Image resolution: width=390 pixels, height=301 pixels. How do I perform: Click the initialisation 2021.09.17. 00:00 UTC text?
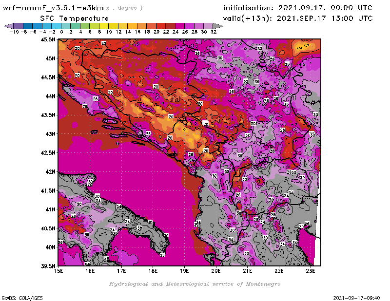pos(298,8)
